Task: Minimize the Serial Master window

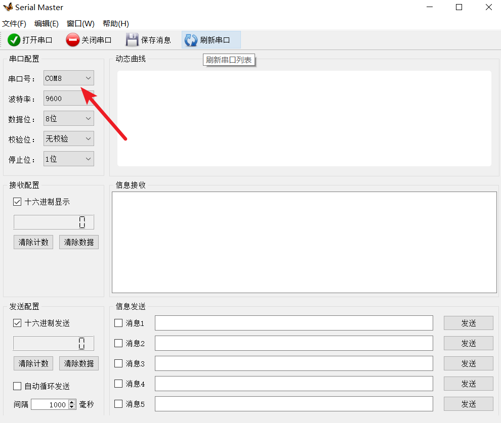Action: coord(430,7)
